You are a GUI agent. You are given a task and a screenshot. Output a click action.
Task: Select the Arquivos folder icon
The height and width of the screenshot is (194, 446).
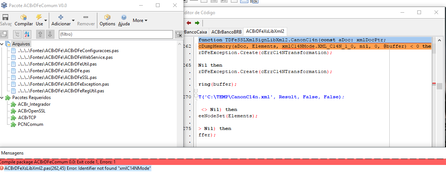(8, 44)
